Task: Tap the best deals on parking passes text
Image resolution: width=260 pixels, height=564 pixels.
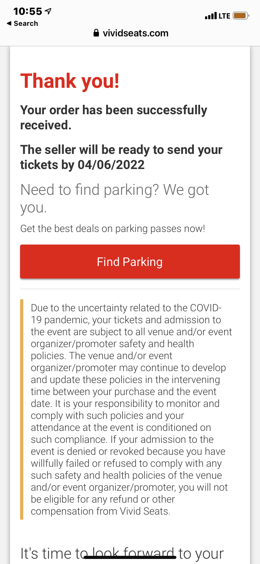Action: click(112, 228)
